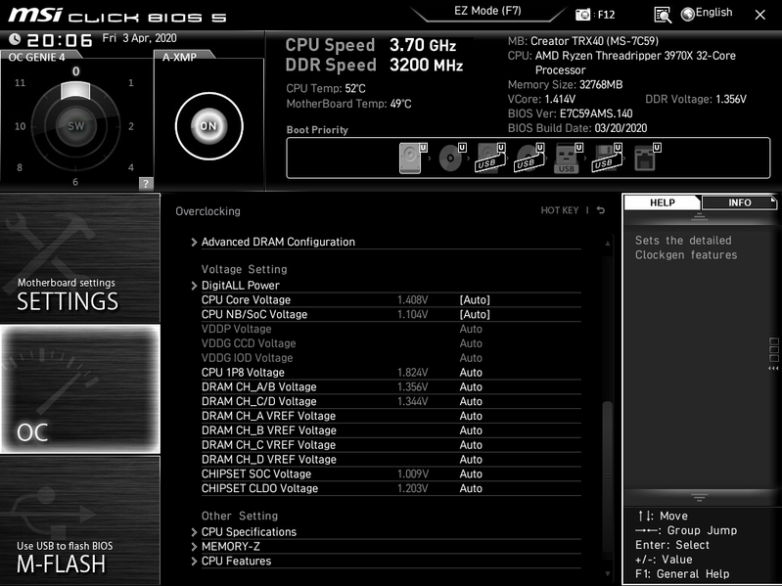Turn the OC GENIE 4 SW dial
The height and width of the screenshot is (586, 782).
tap(75, 126)
